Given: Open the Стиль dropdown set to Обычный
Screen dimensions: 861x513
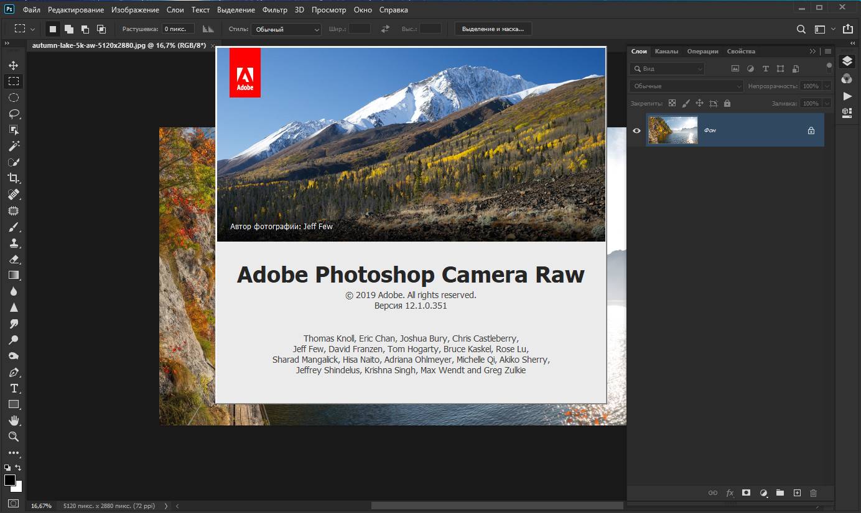Looking at the screenshot, I should 287,29.
